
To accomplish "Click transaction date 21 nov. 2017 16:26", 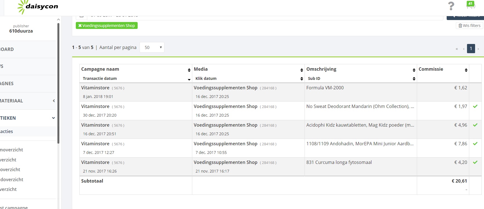I will click(x=100, y=171).
